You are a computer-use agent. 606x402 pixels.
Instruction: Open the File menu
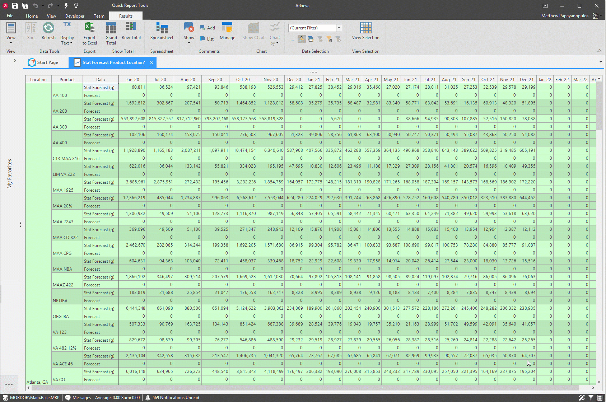pos(10,16)
